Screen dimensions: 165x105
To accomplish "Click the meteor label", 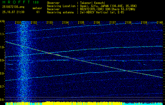I will (x=37, y=8).
